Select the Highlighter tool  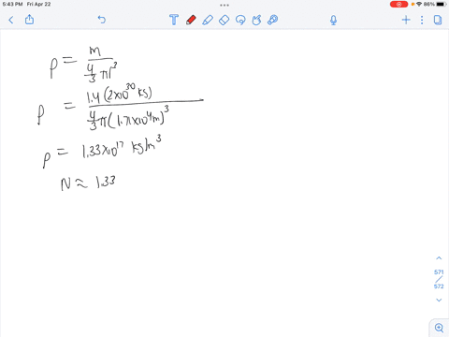(x=208, y=20)
